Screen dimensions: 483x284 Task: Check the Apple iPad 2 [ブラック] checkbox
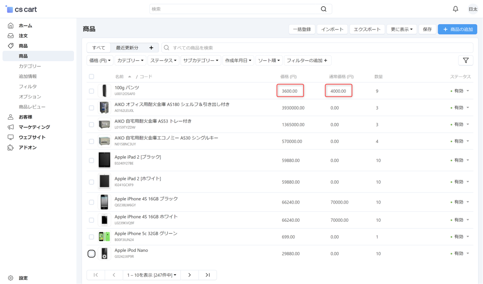[x=91, y=161]
